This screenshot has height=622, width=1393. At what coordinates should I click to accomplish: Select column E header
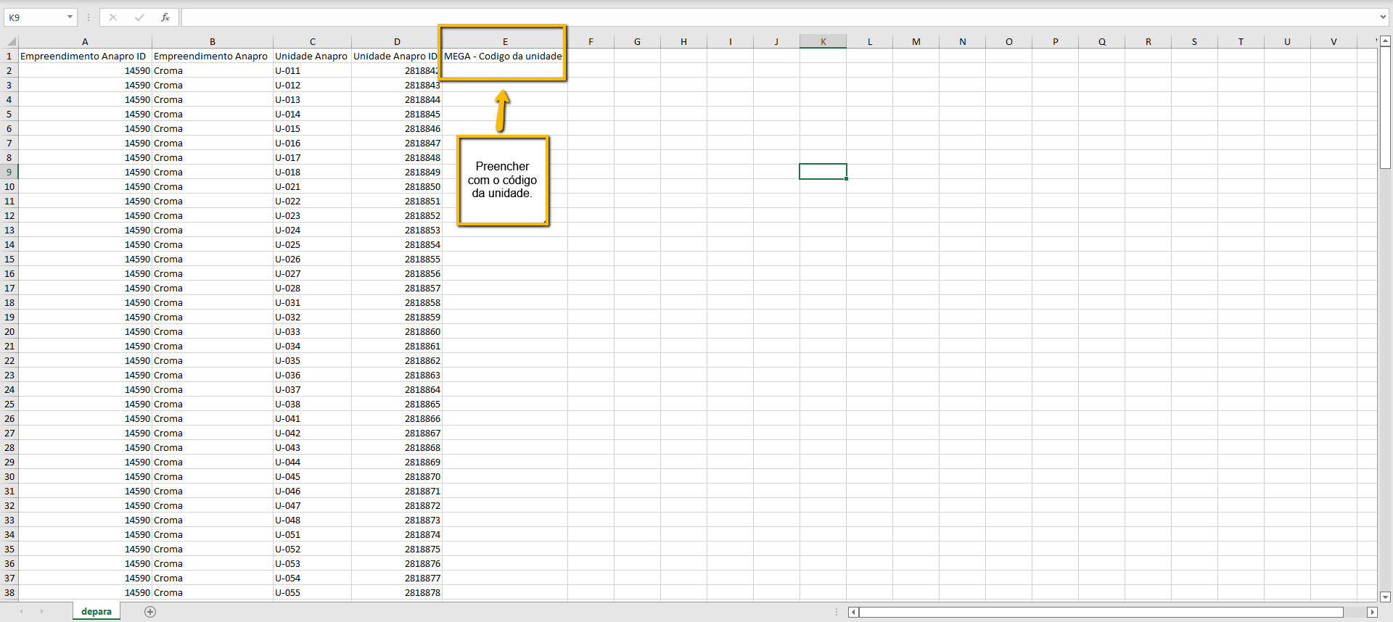coord(505,42)
